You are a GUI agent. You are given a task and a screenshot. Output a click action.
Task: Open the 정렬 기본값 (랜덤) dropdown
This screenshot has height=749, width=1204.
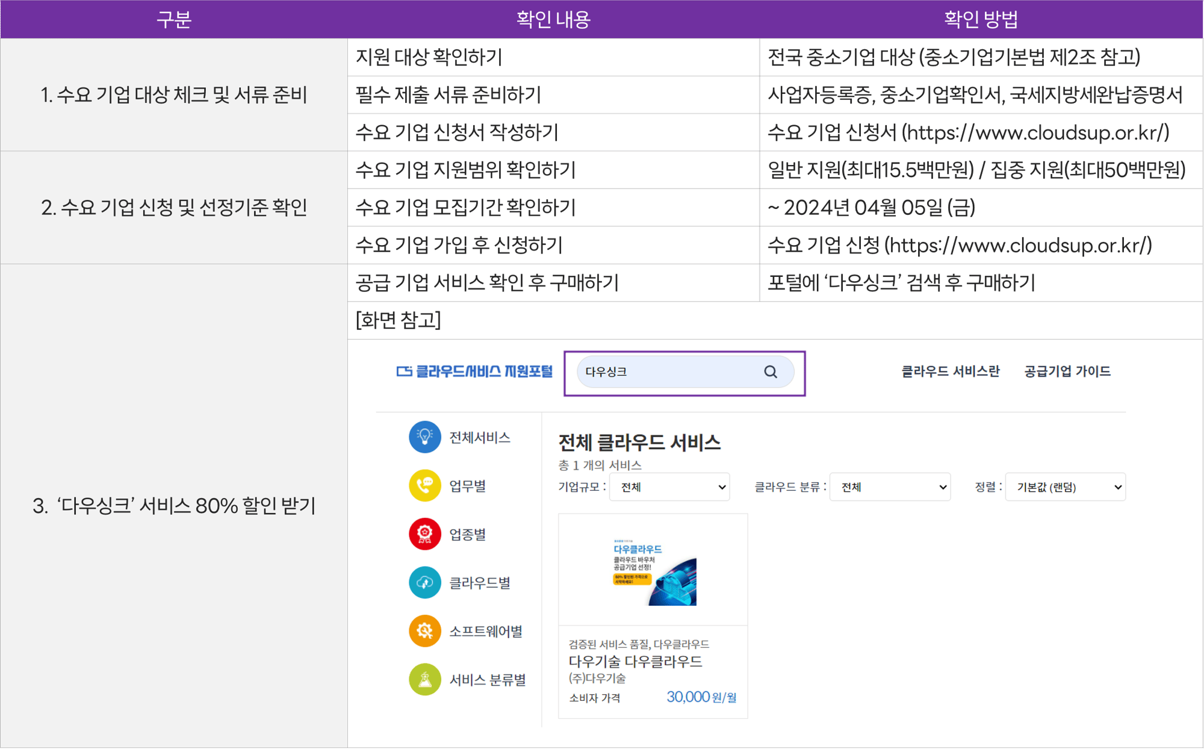point(1066,487)
